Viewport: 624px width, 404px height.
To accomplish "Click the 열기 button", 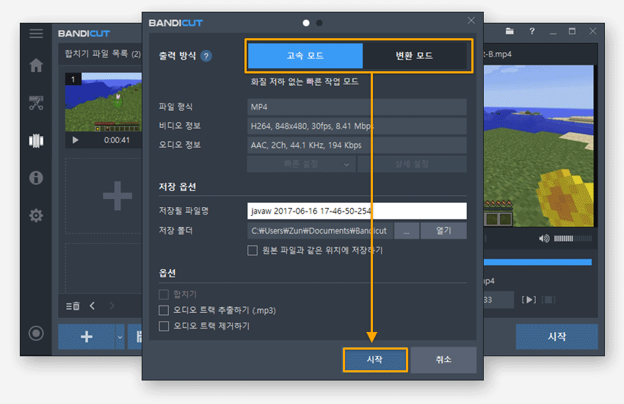I will tap(443, 231).
